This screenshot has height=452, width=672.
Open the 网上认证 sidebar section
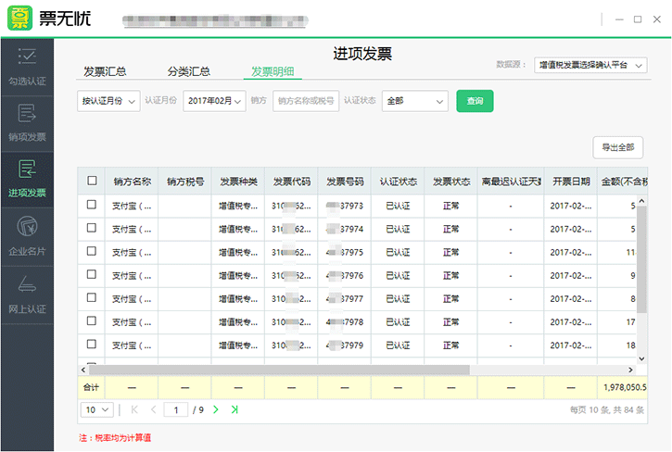click(27, 295)
